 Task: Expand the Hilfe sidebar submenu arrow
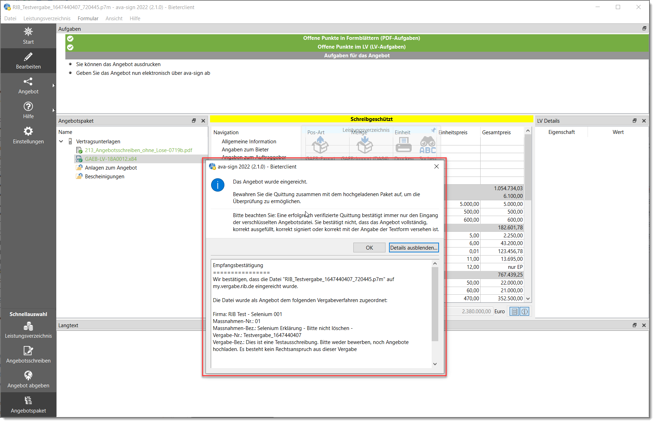pos(53,110)
